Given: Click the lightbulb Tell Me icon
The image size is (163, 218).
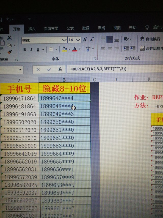Looking at the screenshot, I should click(147, 27).
